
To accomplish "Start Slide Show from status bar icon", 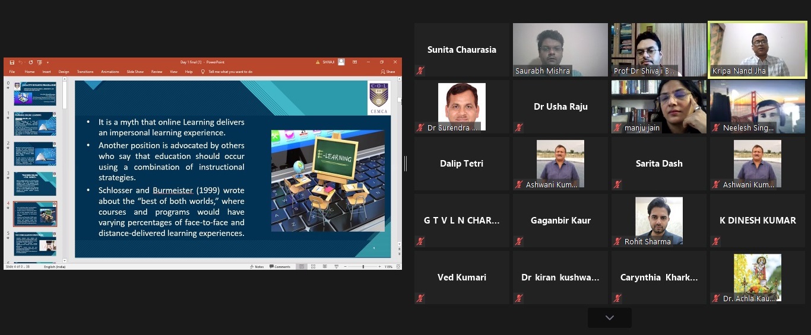I will pos(337,267).
